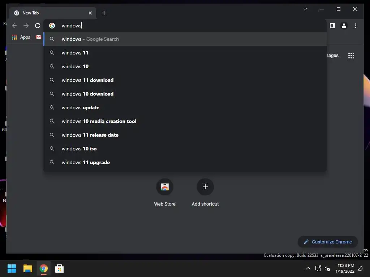Click the Add shortcut plus tile
The height and width of the screenshot is (277, 370).
click(x=205, y=193)
